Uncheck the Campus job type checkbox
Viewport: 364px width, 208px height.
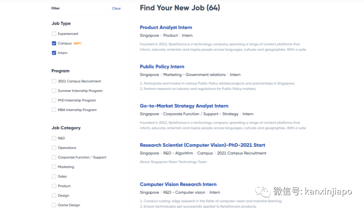pos(54,43)
